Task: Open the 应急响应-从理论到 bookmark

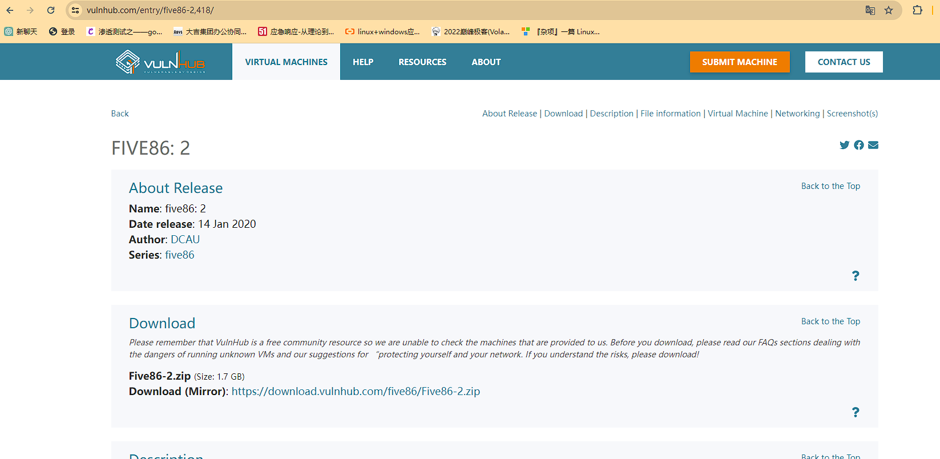Action: click(x=296, y=32)
